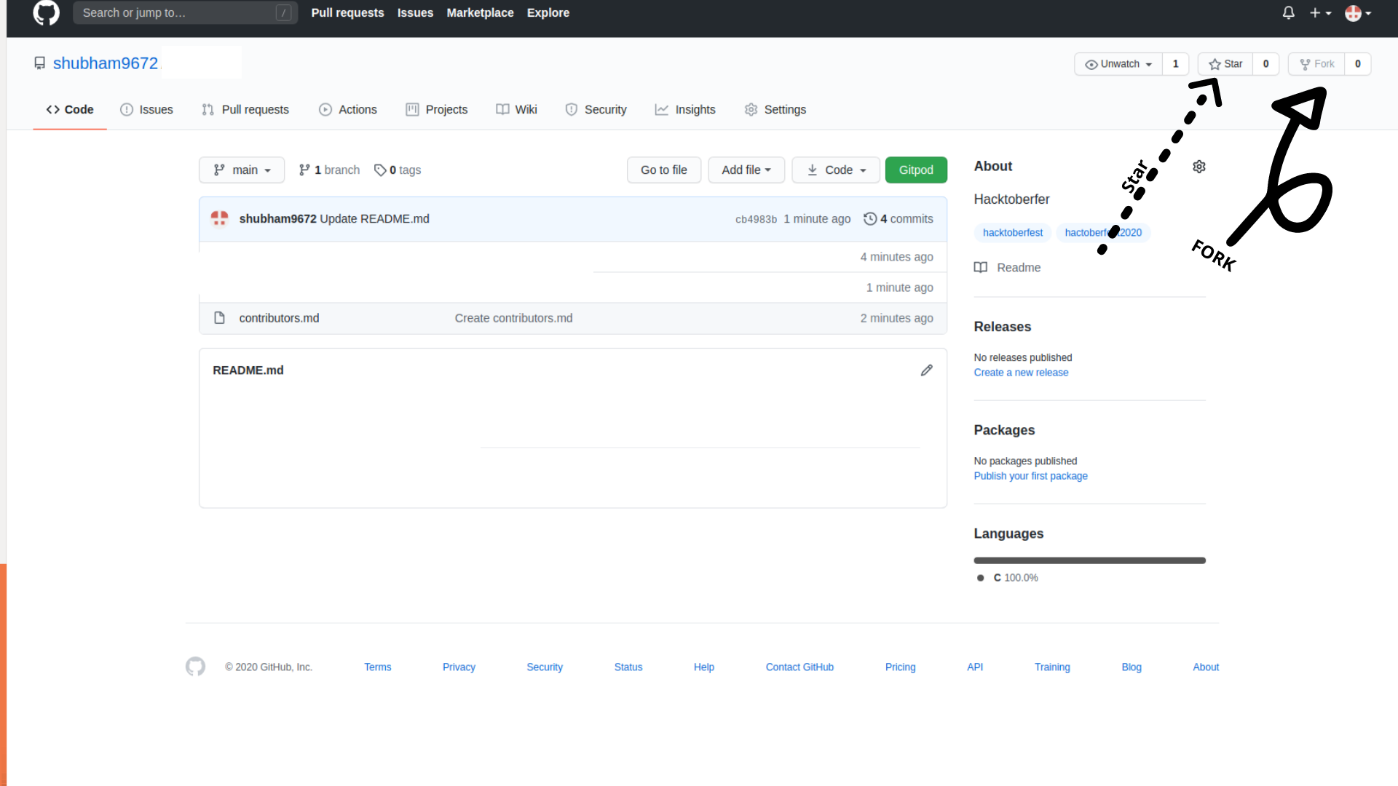
Task: Toggle the Unwatch subscription button
Action: point(1118,64)
